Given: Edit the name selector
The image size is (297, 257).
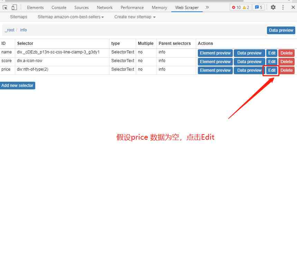Looking at the screenshot, I should click(272, 53).
